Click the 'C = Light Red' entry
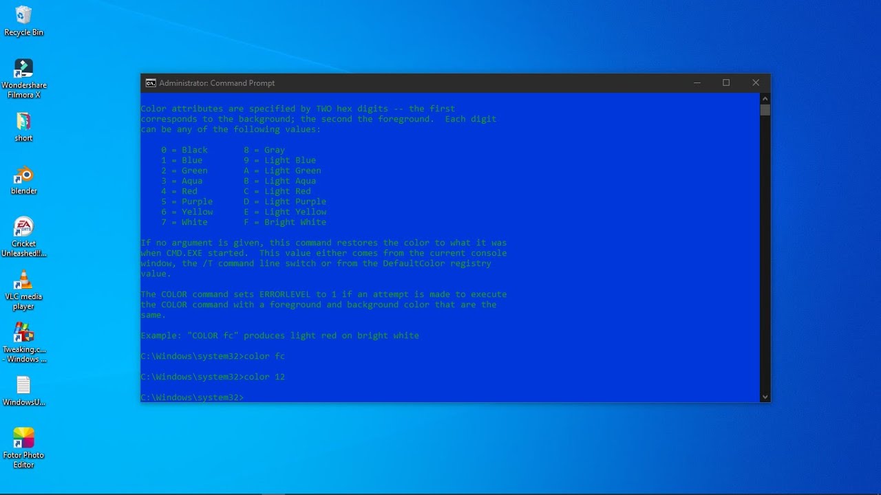This screenshot has width=881, height=495. tap(277, 191)
